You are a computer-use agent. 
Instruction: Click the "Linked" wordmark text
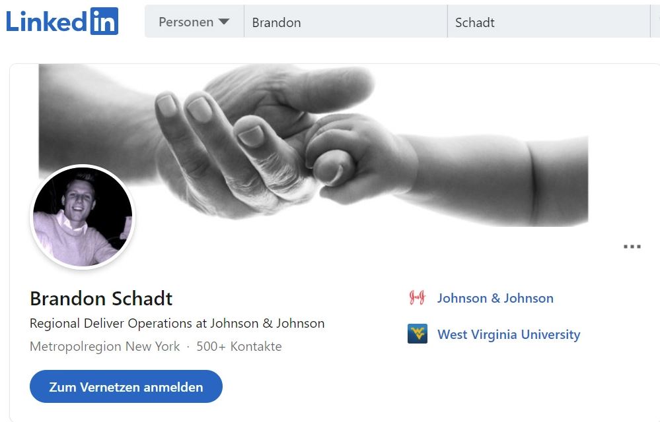[x=46, y=21]
